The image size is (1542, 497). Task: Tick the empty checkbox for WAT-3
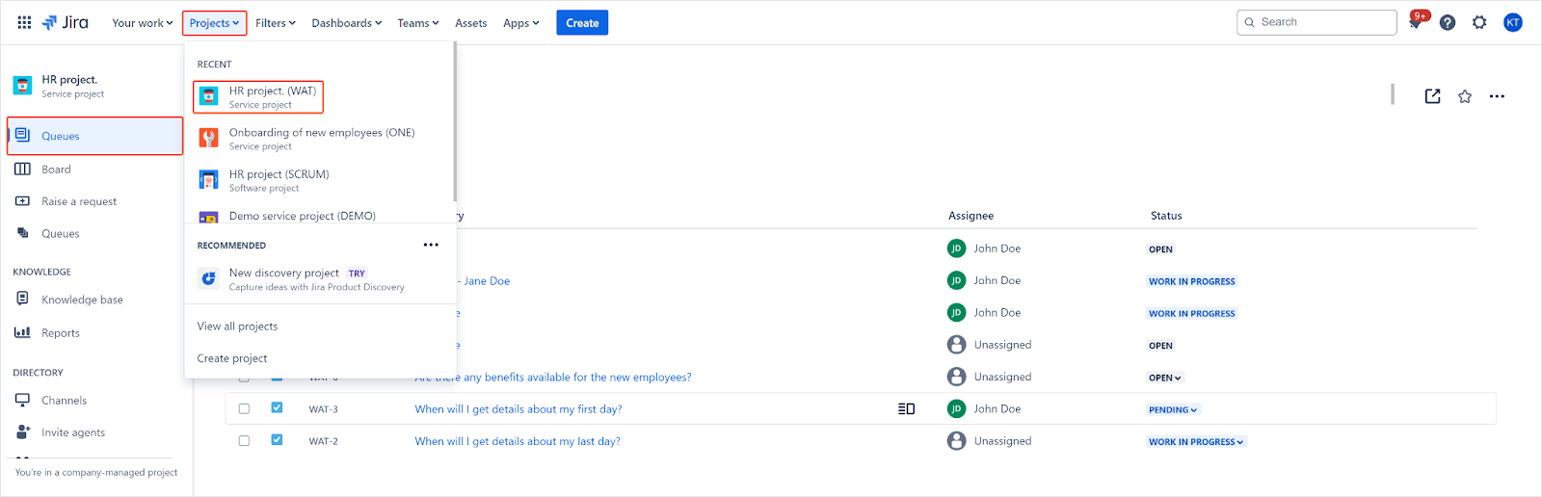[x=244, y=409]
